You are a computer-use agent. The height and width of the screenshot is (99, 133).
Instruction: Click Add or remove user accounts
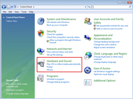point(109,29)
